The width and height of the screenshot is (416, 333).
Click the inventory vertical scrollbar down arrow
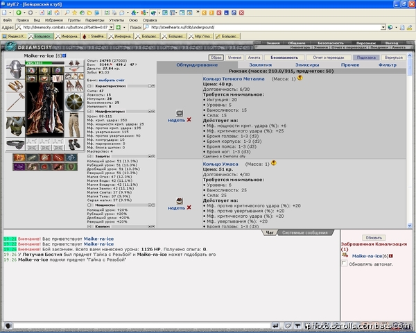(409, 225)
